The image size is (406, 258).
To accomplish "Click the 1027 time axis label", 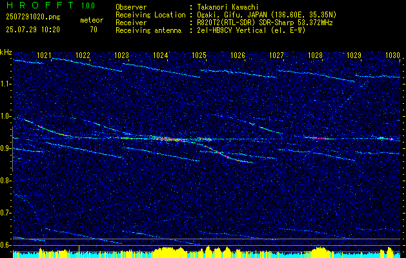I will pos(276,55).
